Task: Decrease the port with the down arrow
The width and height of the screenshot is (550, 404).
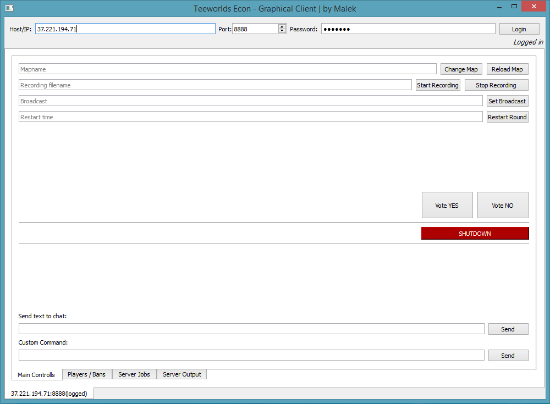Action: (282, 31)
